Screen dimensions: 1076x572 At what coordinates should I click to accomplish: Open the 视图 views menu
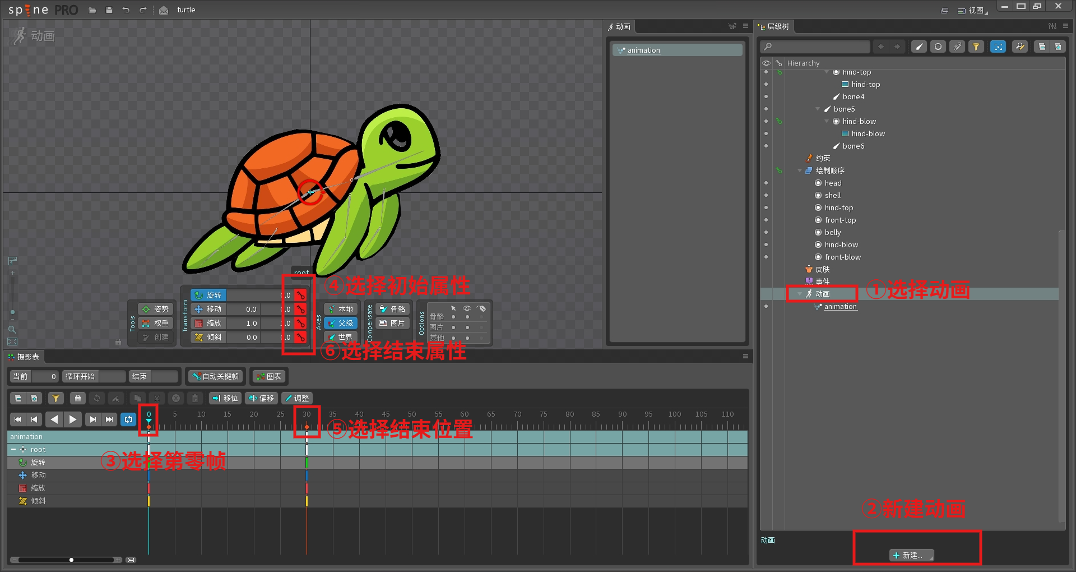[972, 11]
